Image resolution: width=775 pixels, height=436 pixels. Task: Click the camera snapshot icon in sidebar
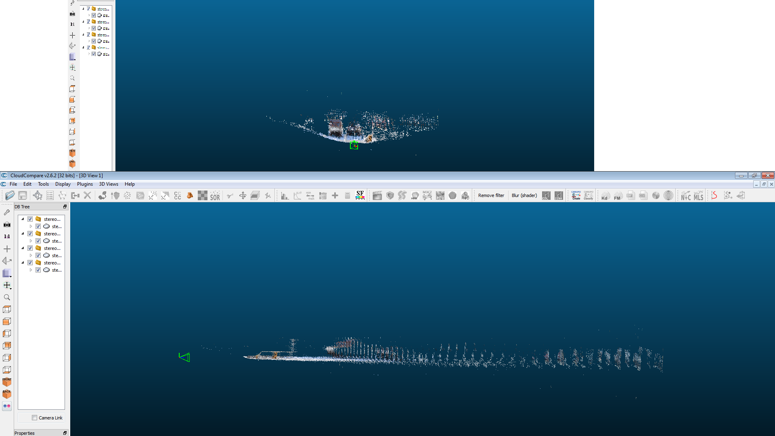point(7,224)
